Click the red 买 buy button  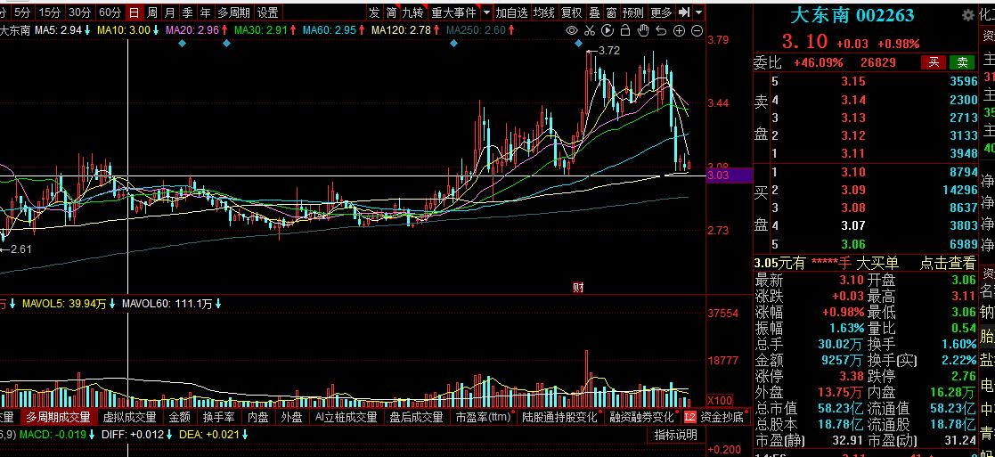tap(934, 62)
